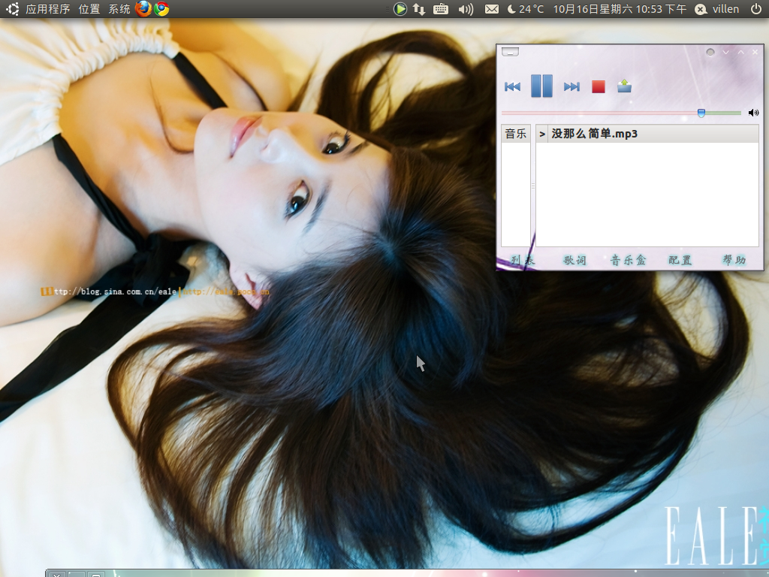Click the up chevron in player title bar

(741, 52)
